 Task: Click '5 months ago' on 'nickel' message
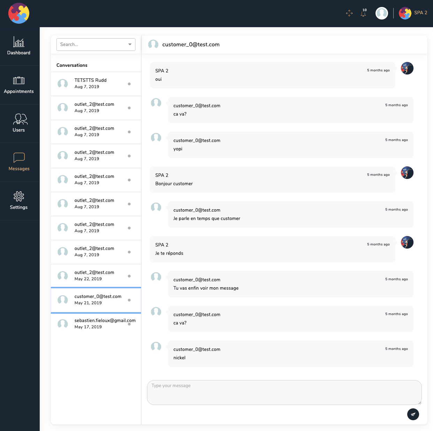coord(396,349)
